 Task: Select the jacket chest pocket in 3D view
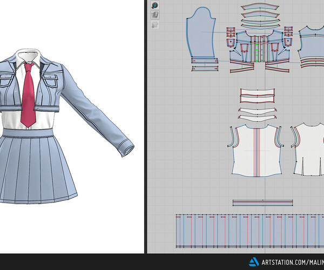tap(50, 81)
